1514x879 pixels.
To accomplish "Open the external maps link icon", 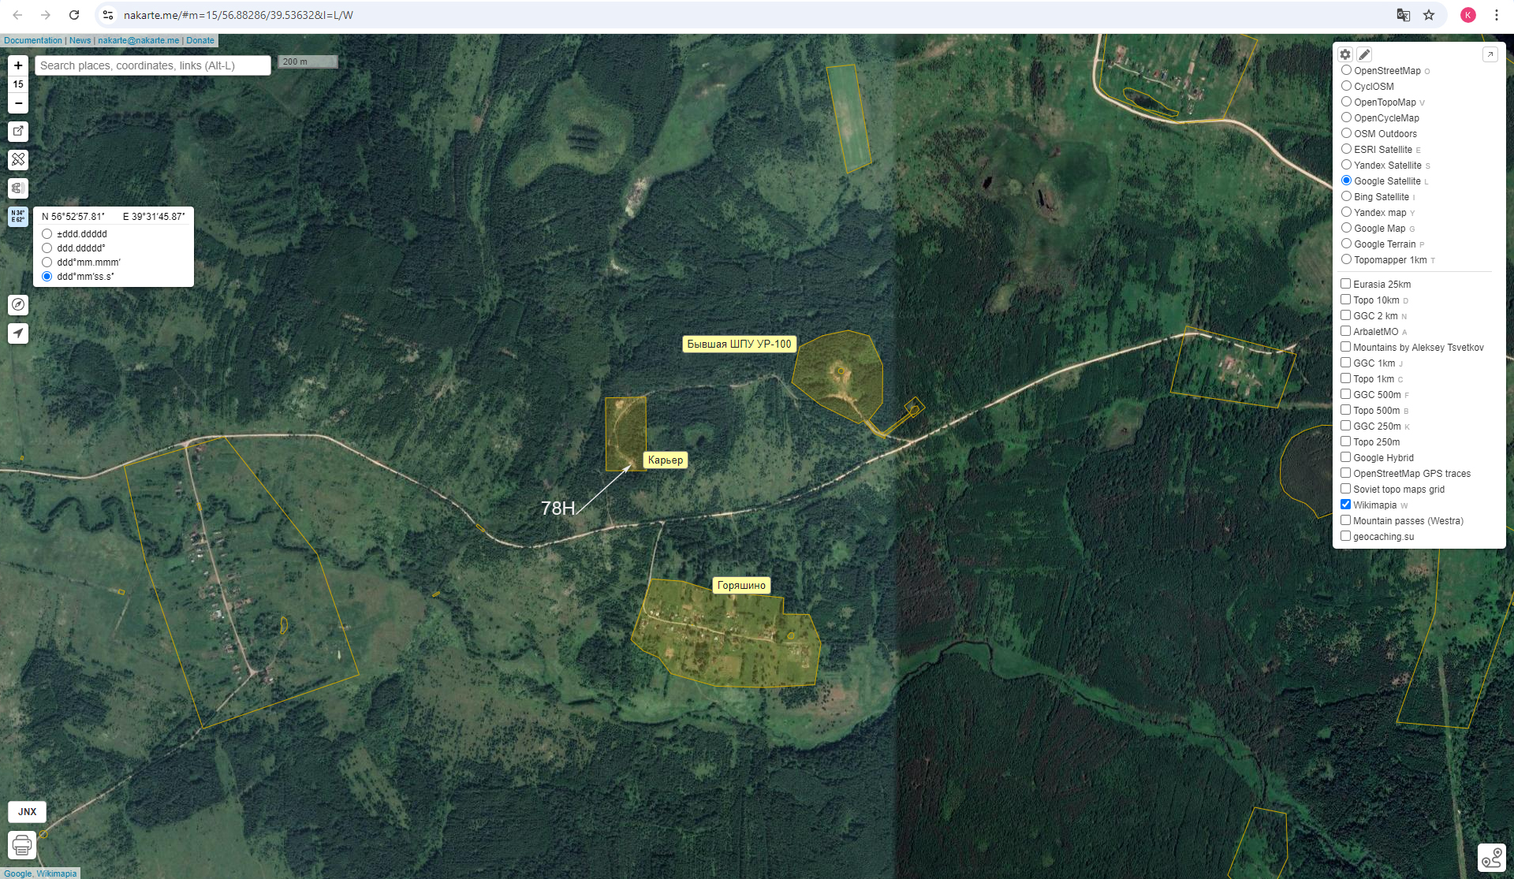I will [18, 132].
